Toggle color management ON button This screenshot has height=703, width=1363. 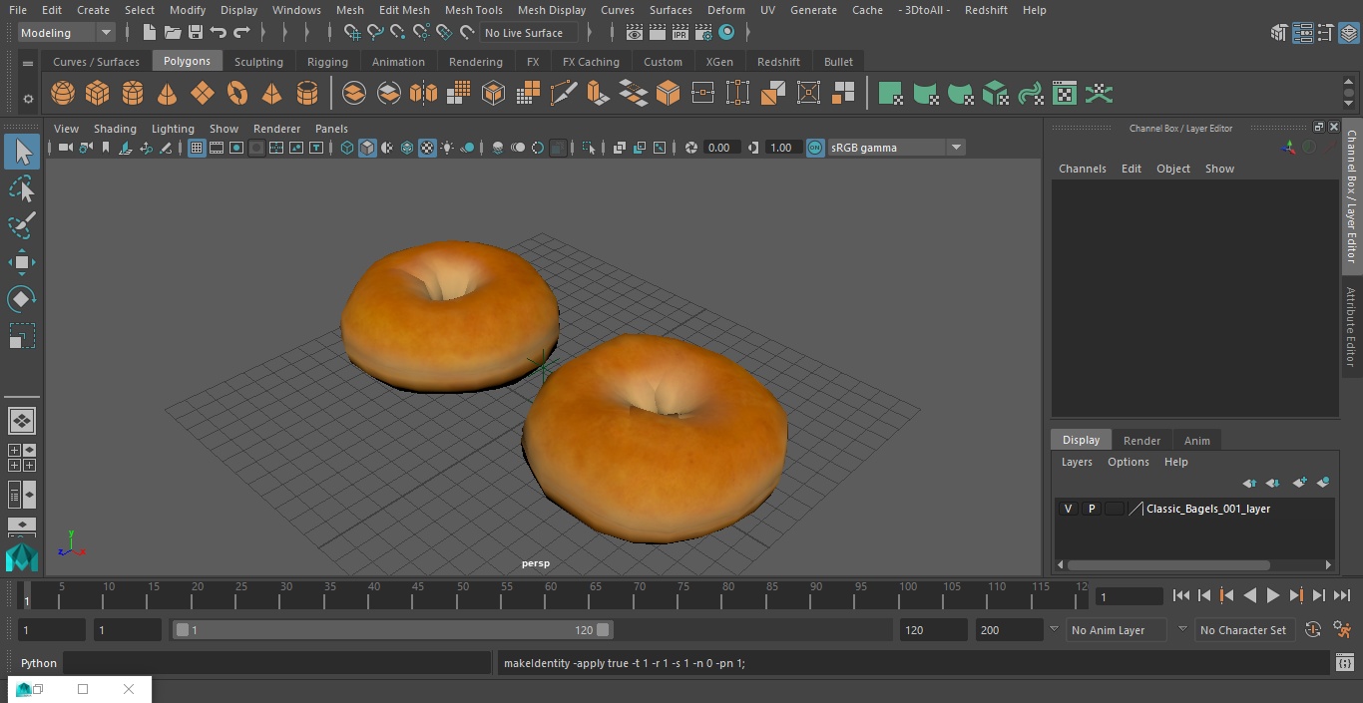(815, 148)
